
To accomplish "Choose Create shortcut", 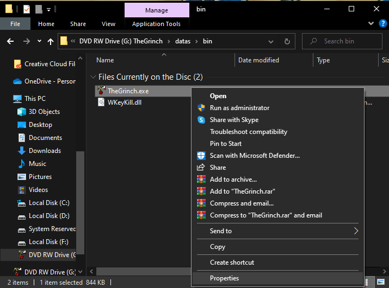I will (277, 263).
